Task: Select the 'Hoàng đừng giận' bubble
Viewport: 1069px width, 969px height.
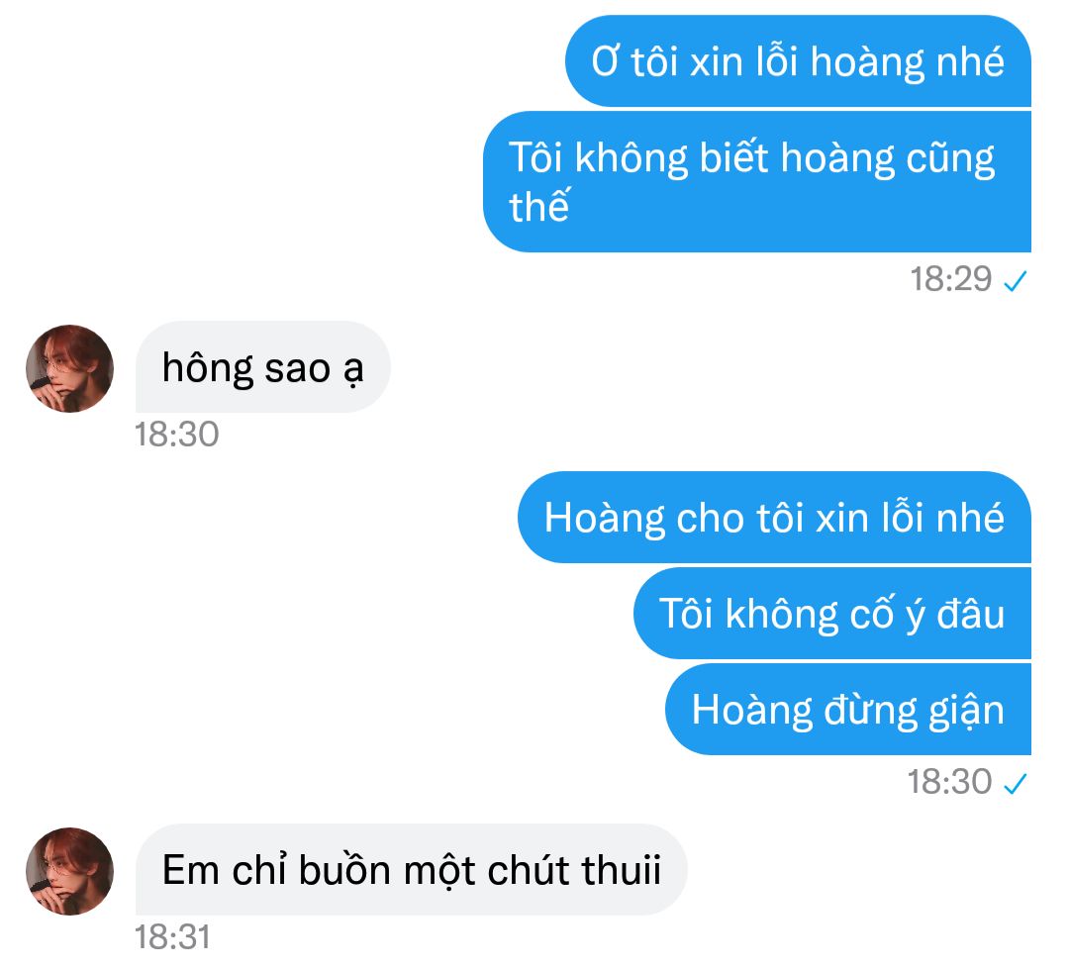Action: [848, 710]
